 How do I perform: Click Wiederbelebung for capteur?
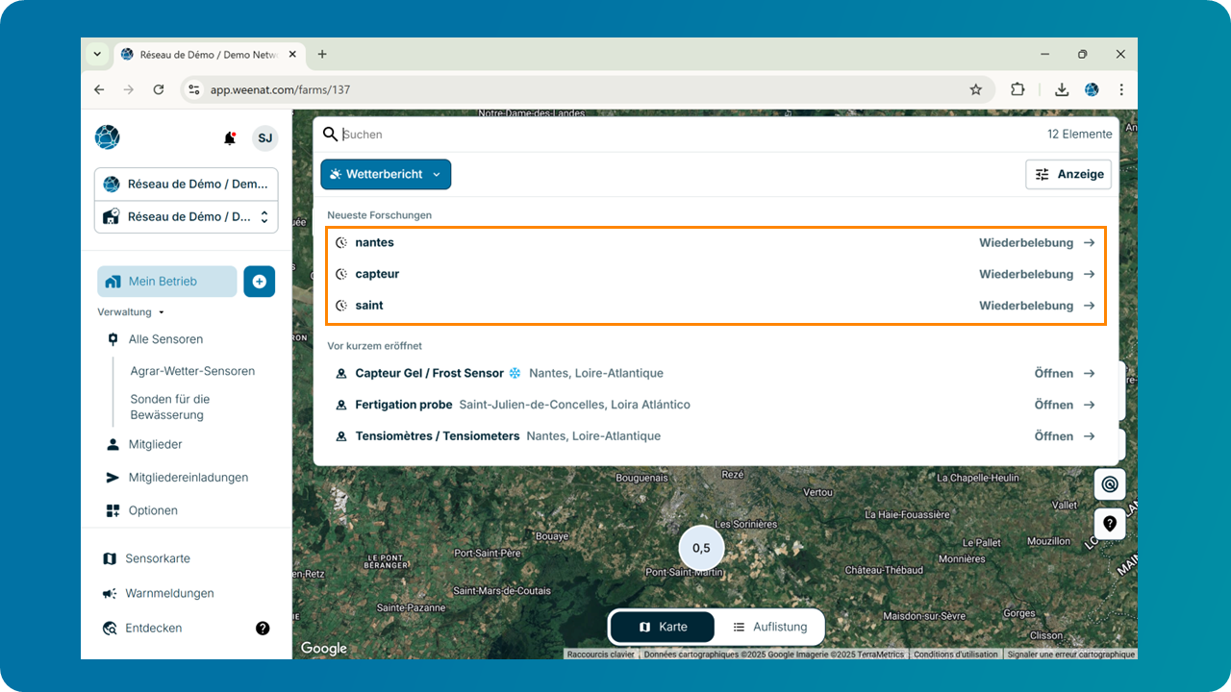1026,274
